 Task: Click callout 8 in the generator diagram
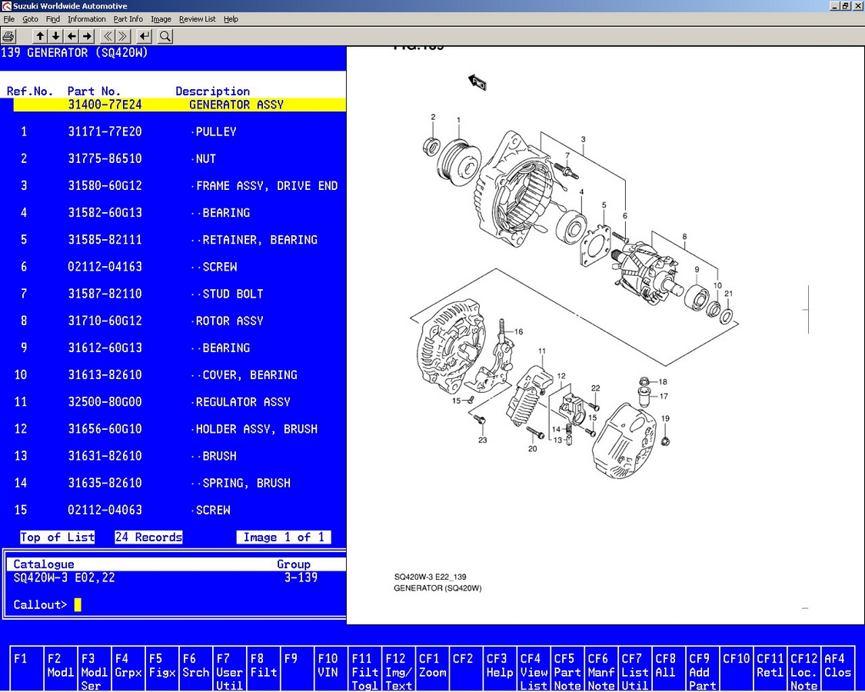pos(684,237)
